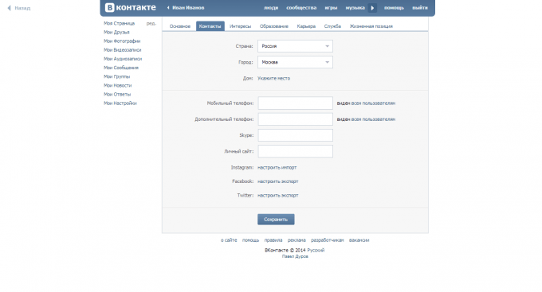The image size is (542, 292).
Task: Click разработчикам footer link
Action: pos(328,239)
